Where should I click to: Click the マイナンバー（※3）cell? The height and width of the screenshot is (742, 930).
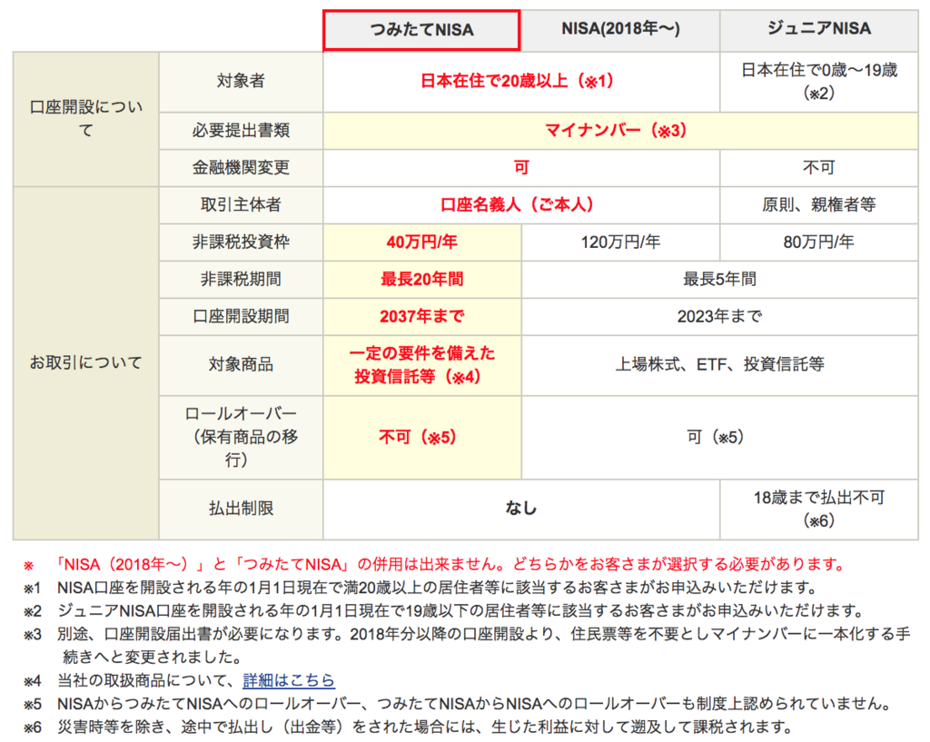coord(620,131)
